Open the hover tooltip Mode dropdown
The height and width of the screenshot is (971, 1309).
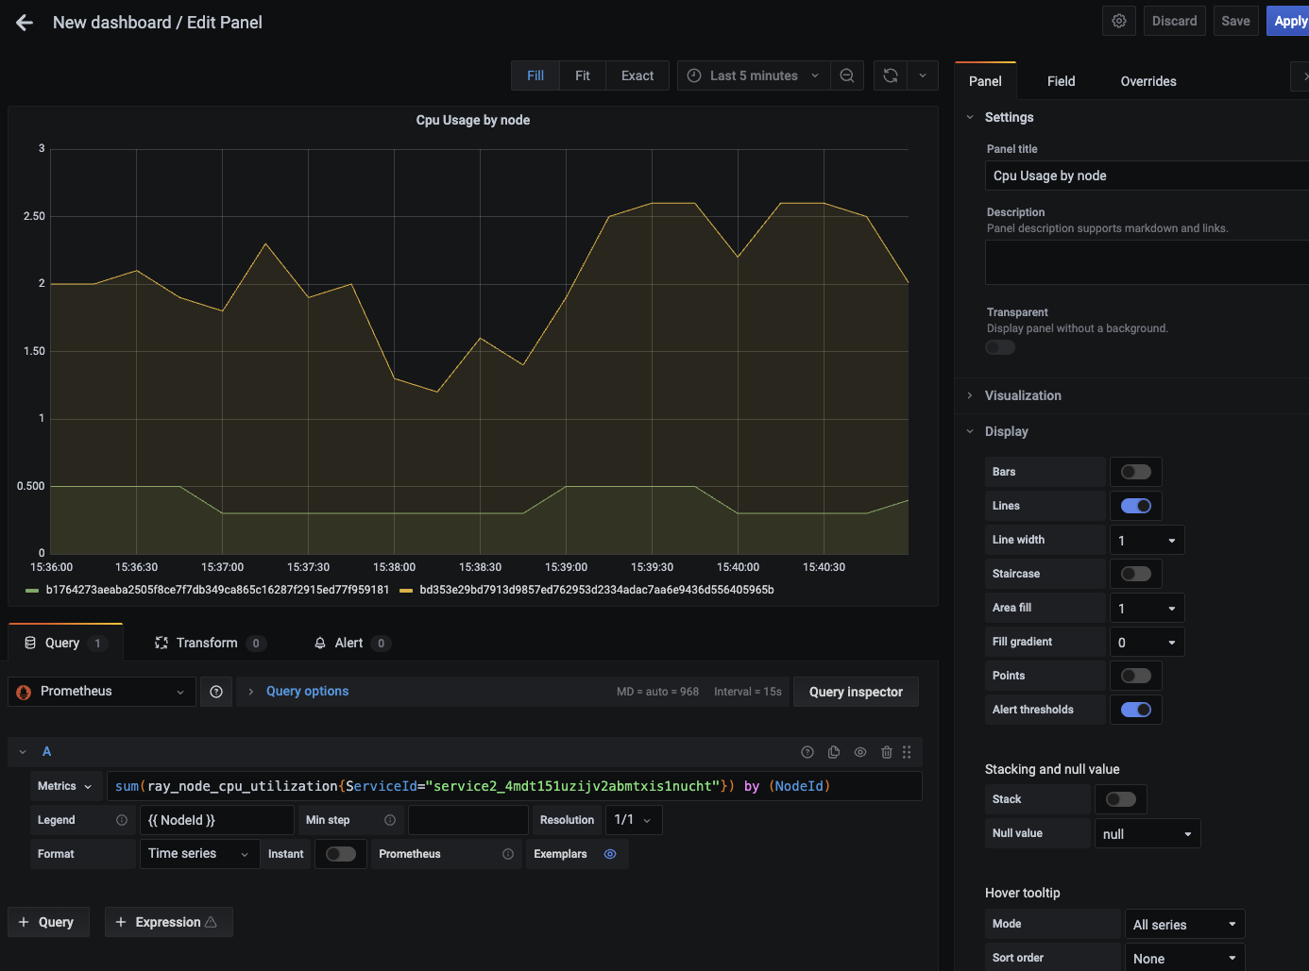1185,924
